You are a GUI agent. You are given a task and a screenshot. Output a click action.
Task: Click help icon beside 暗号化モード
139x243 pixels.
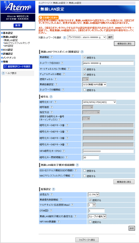55,102
